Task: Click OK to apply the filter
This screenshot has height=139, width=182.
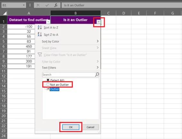Action: (x=71, y=127)
